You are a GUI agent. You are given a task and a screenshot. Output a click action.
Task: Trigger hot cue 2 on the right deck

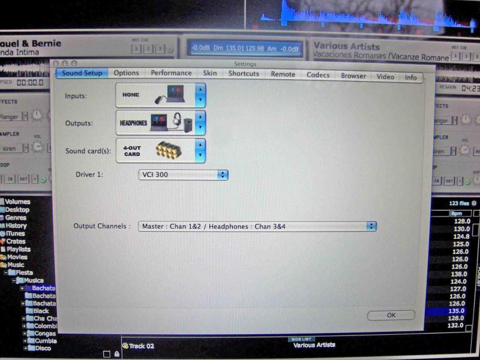tap(466, 56)
